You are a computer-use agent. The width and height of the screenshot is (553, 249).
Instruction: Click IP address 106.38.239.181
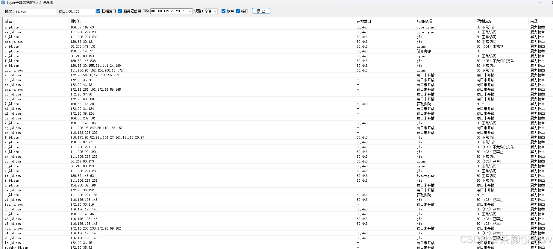click(x=83, y=118)
